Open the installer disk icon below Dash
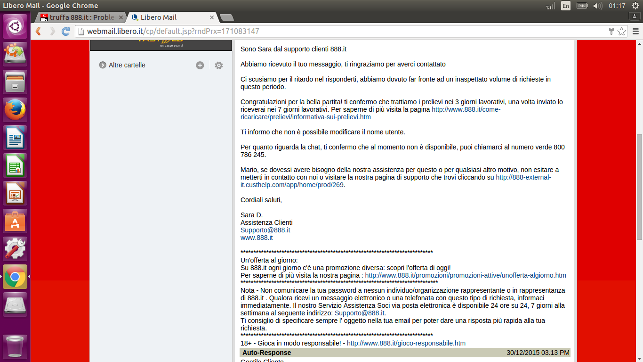The image size is (643, 362). point(16,54)
